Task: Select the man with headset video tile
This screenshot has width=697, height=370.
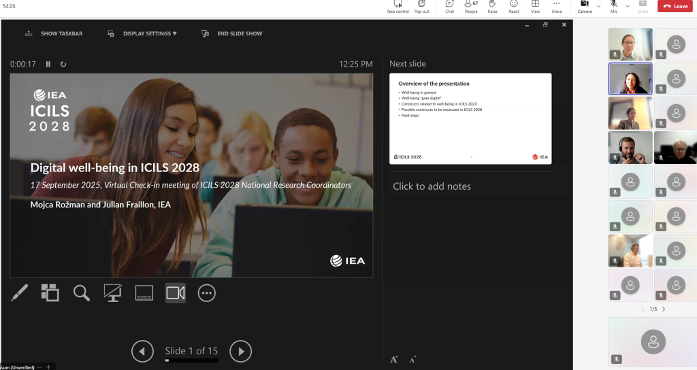Action: (630, 148)
